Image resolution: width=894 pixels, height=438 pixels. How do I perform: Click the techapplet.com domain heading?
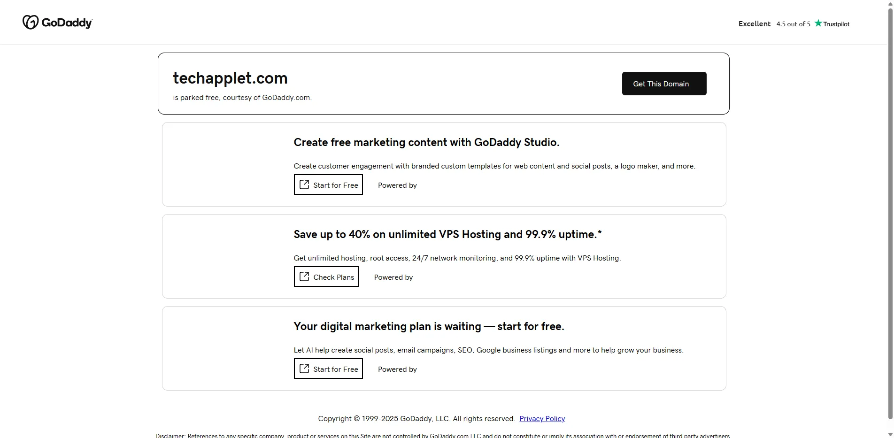230,78
